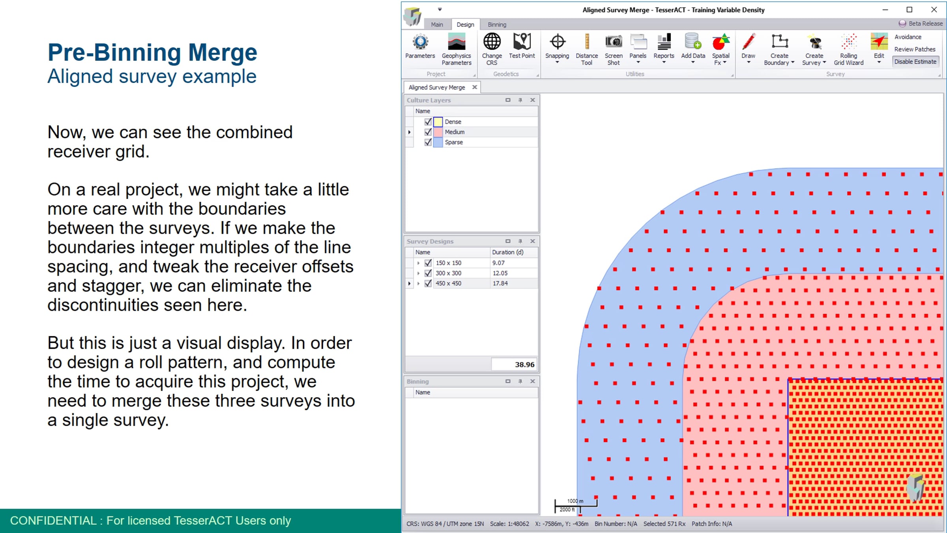Viewport: 947px width, 533px height.
Task: Uncheck the Dense culture layer checkbox
Action: click(428, 122)
